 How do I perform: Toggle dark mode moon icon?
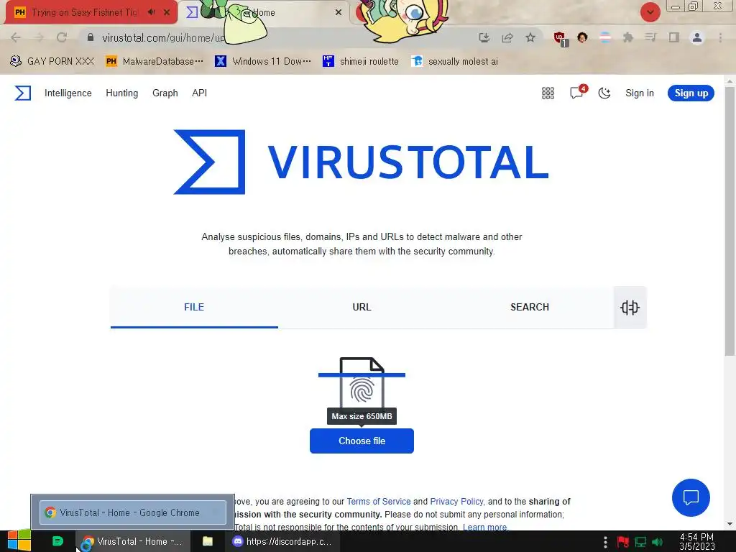[604, 93]
